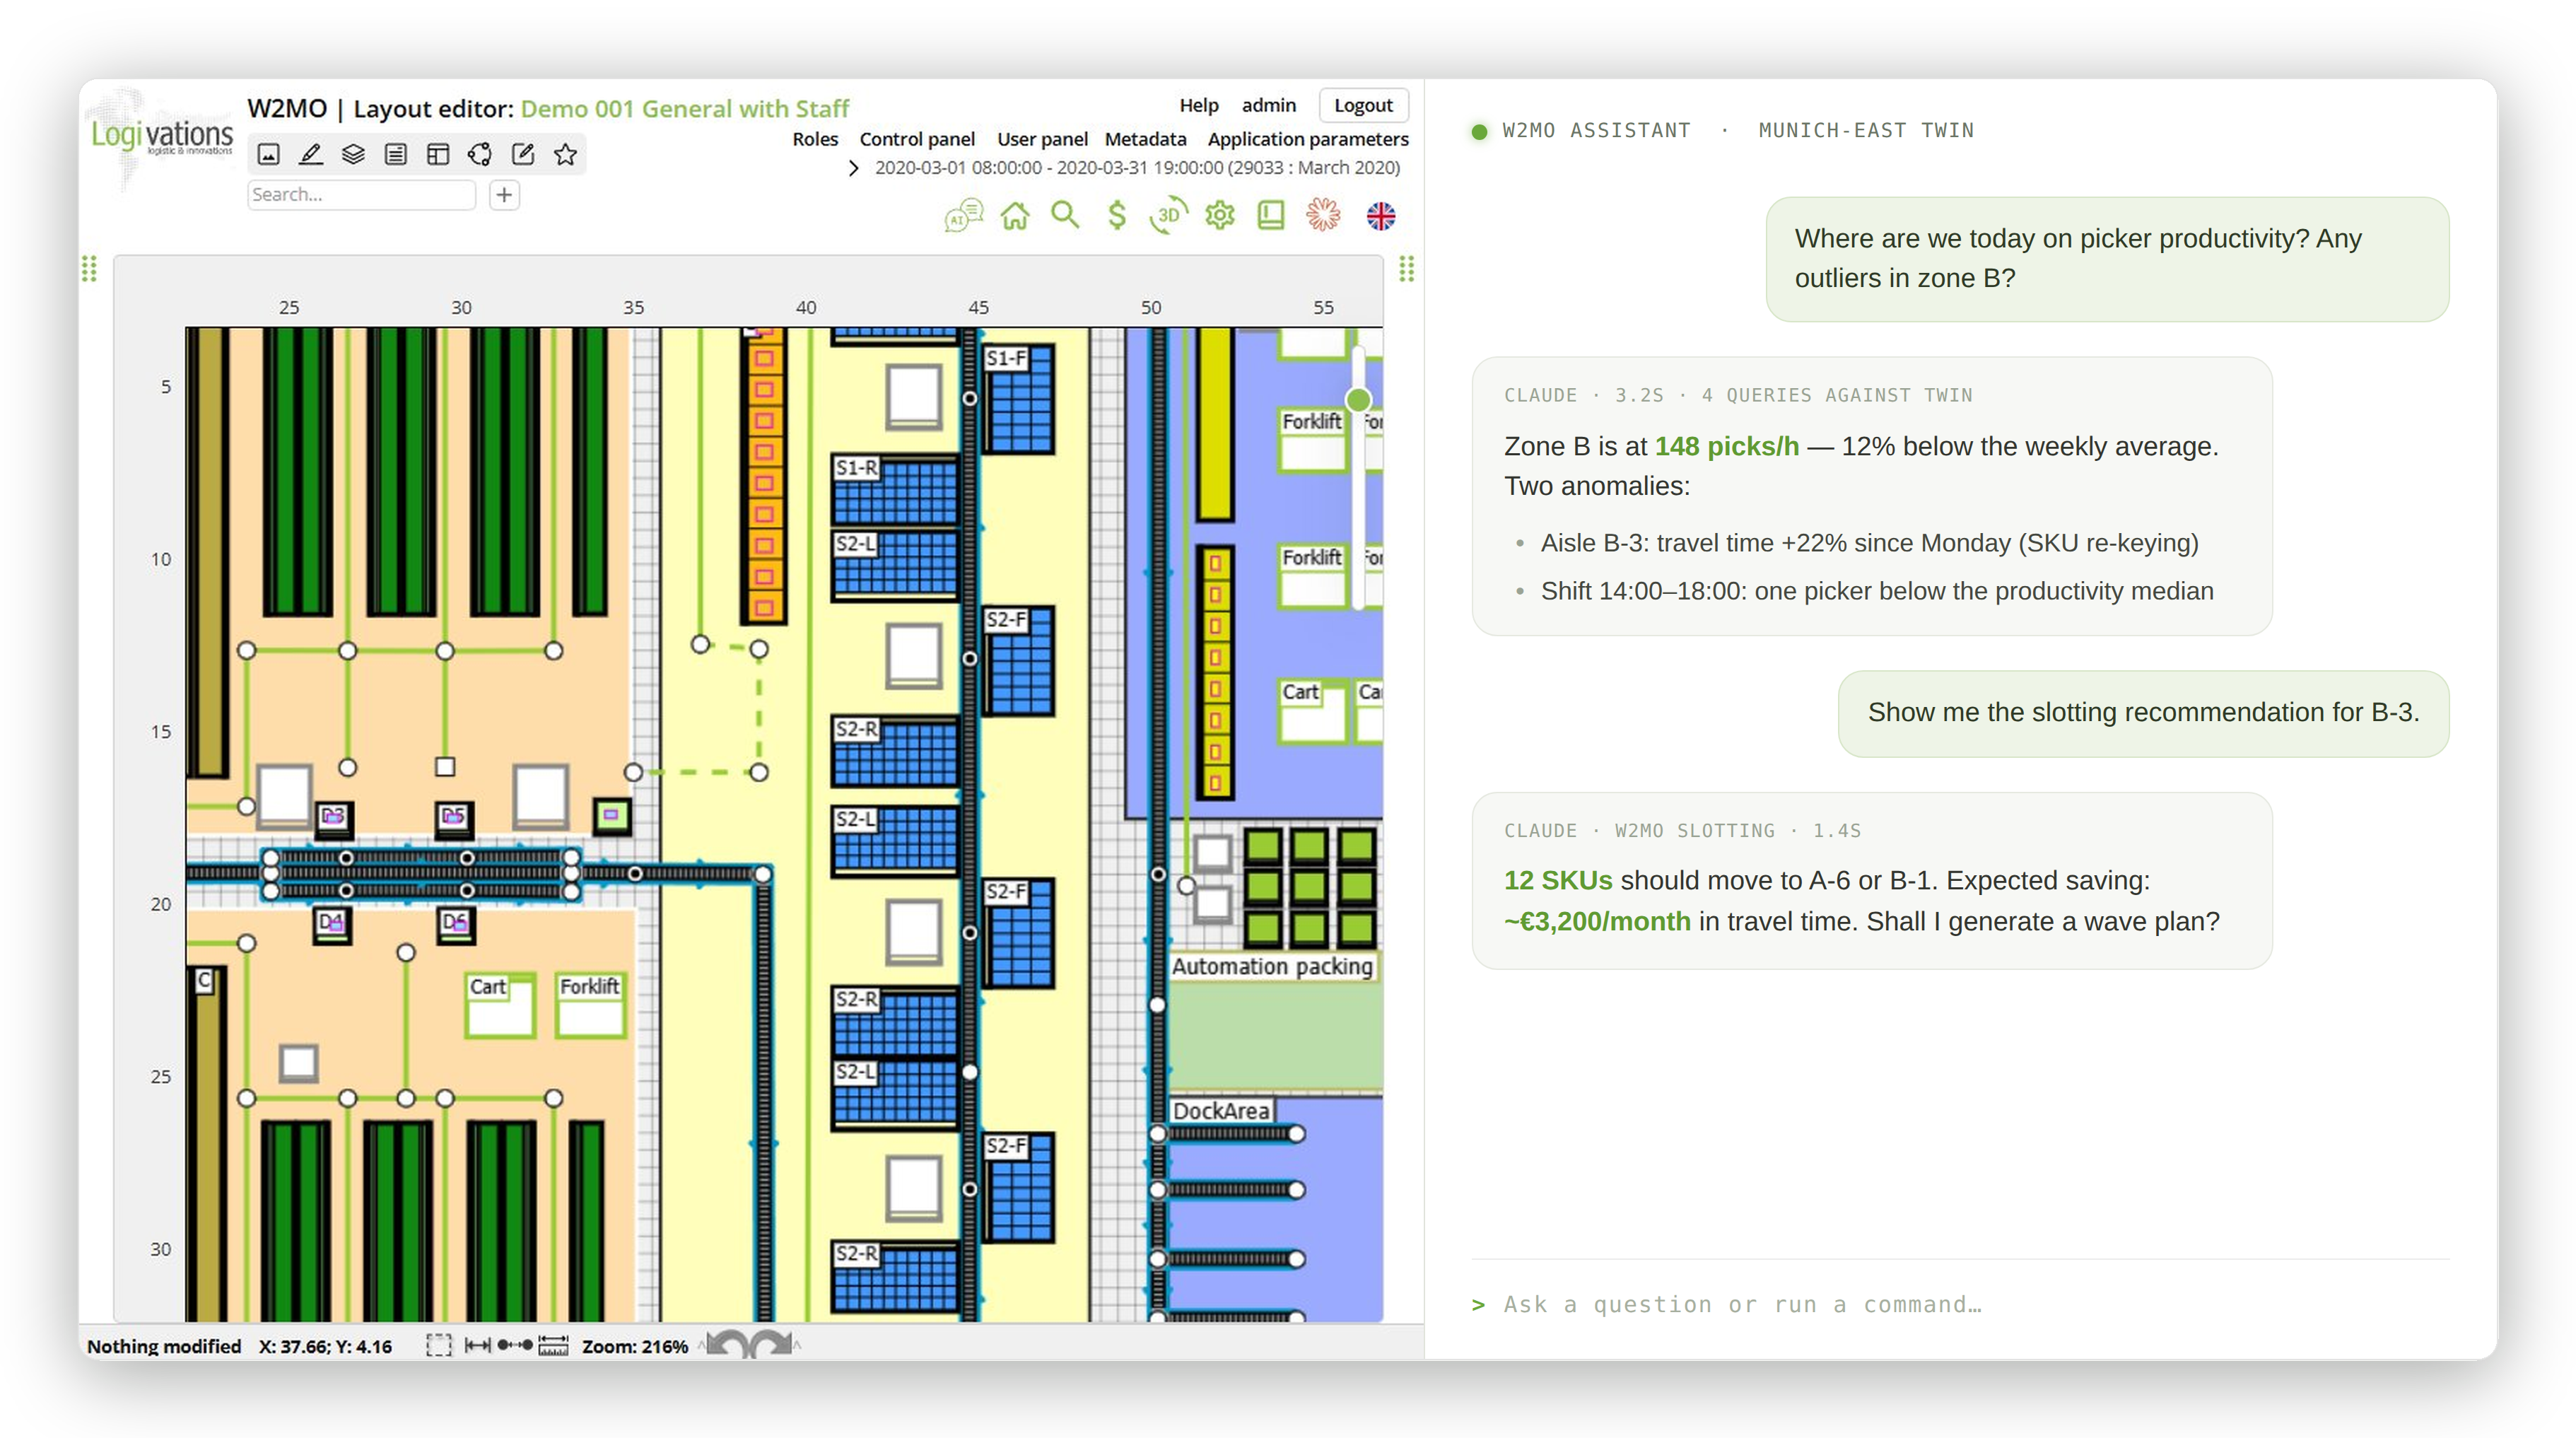
Task: Click the MUNICH-EAST TWIN header label
Action: point(1866,130)
